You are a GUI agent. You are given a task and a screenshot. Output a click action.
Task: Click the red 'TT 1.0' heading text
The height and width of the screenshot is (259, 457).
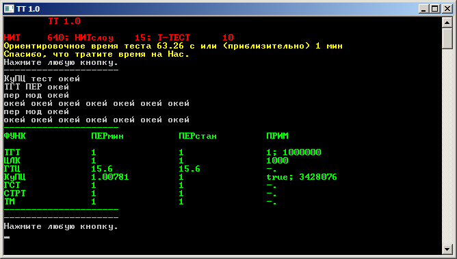[x=64, y=21]
